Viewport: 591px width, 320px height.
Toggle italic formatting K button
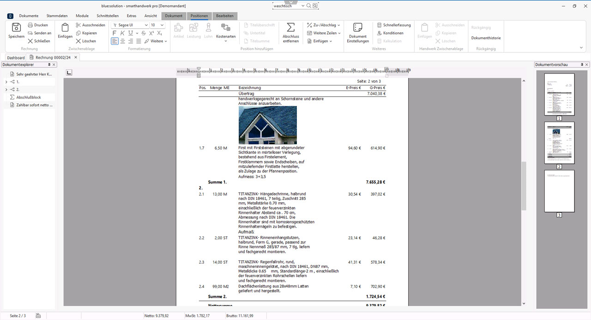(122, 33)
